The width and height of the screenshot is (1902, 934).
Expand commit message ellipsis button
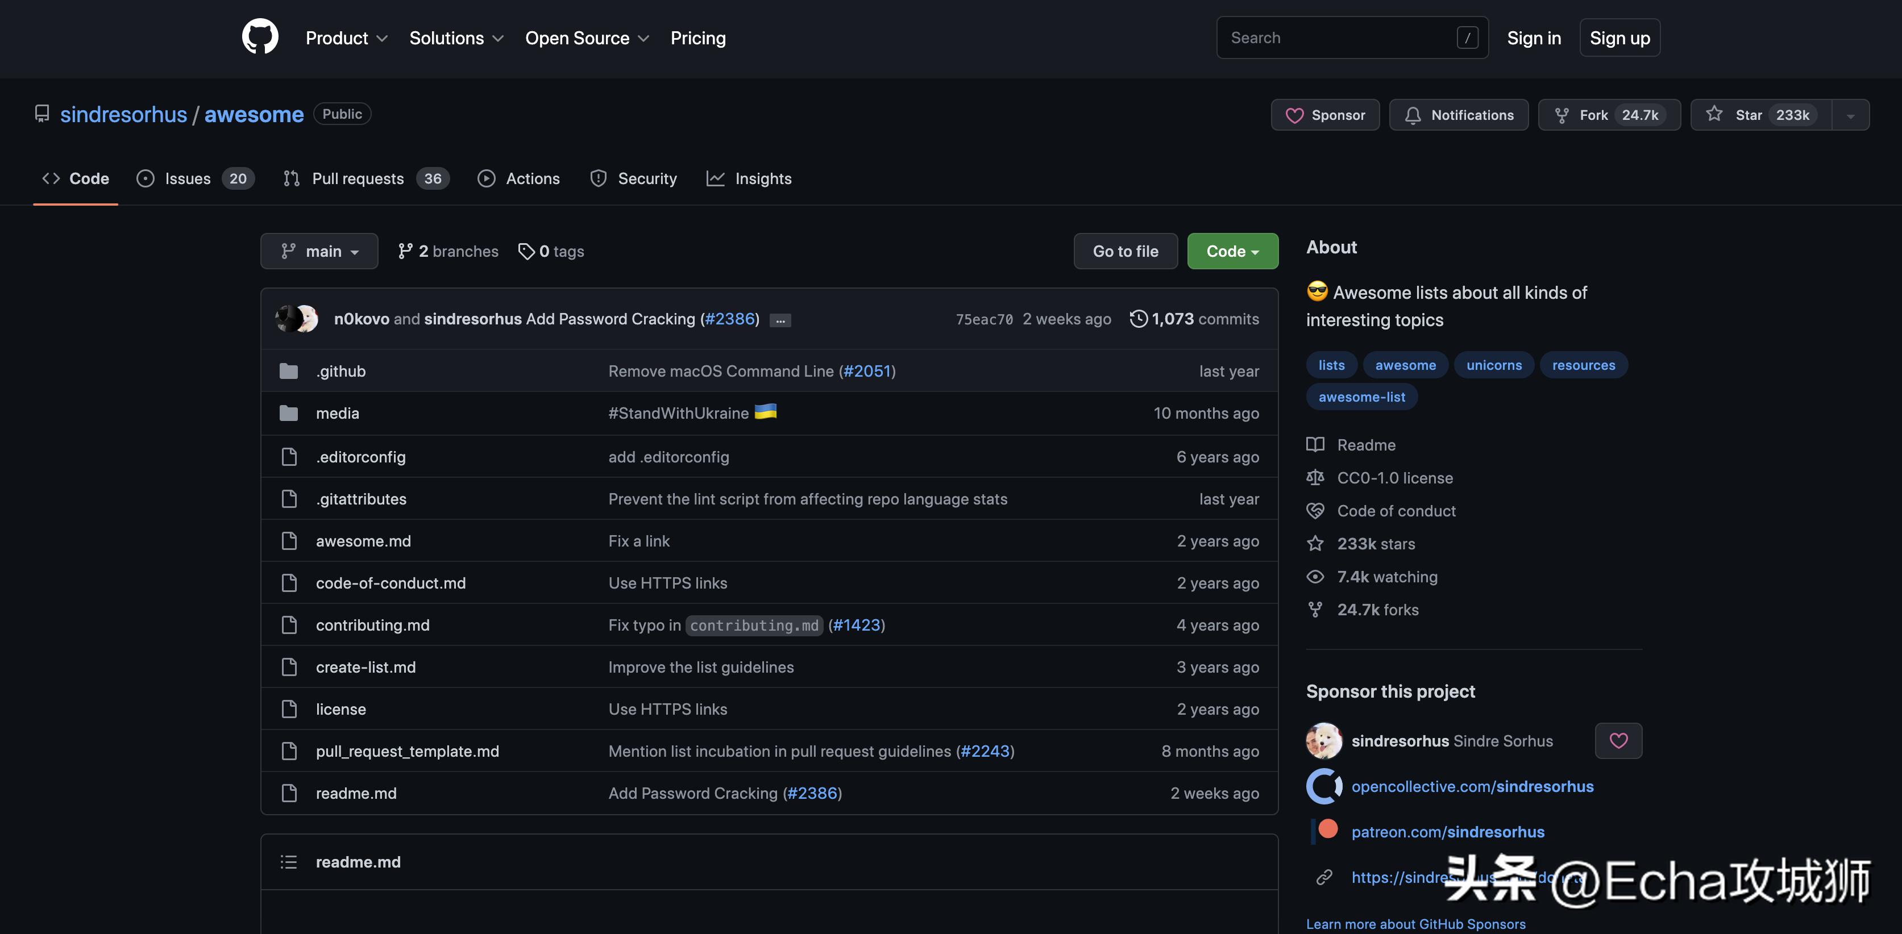(x=780, y=320)
